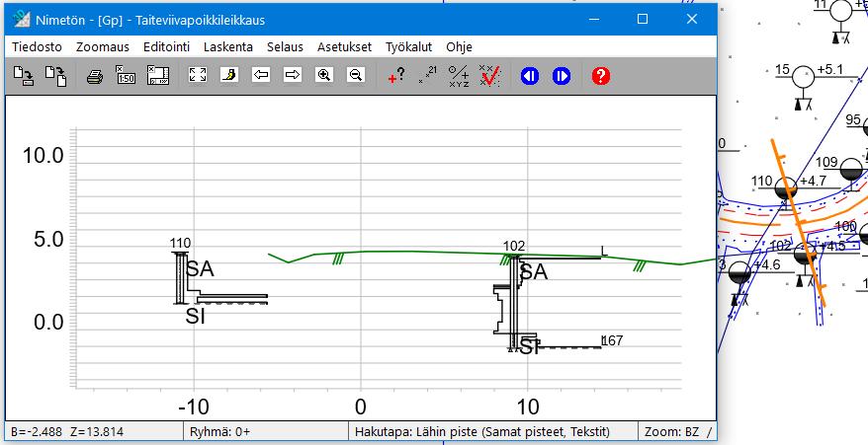868x445 pixels.
Task: Open the Editointi menu
Action: point(167,47)
